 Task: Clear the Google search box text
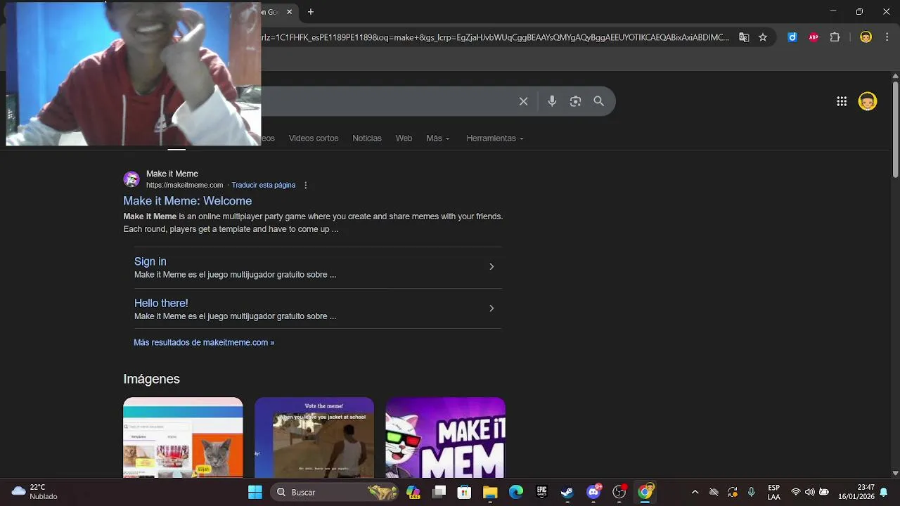pos(523,101)
